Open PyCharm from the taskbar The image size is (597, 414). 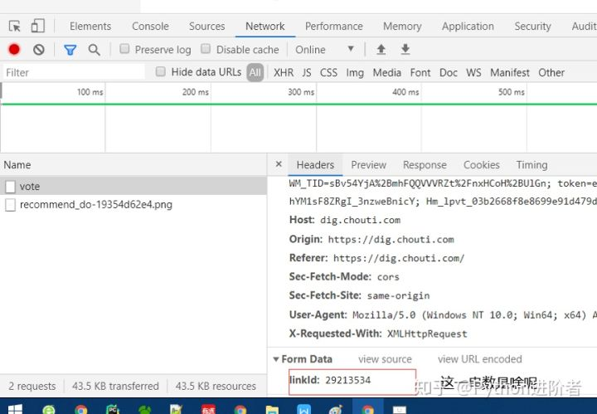pyautogui.click(x=113, y=409)
